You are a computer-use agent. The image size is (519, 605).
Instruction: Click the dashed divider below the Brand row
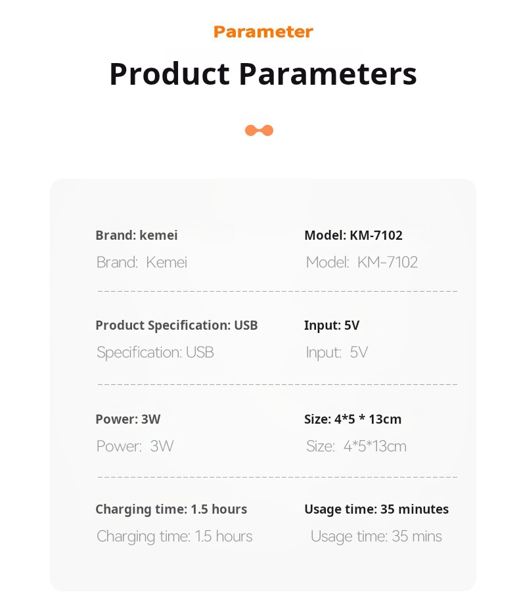(277, 290)
